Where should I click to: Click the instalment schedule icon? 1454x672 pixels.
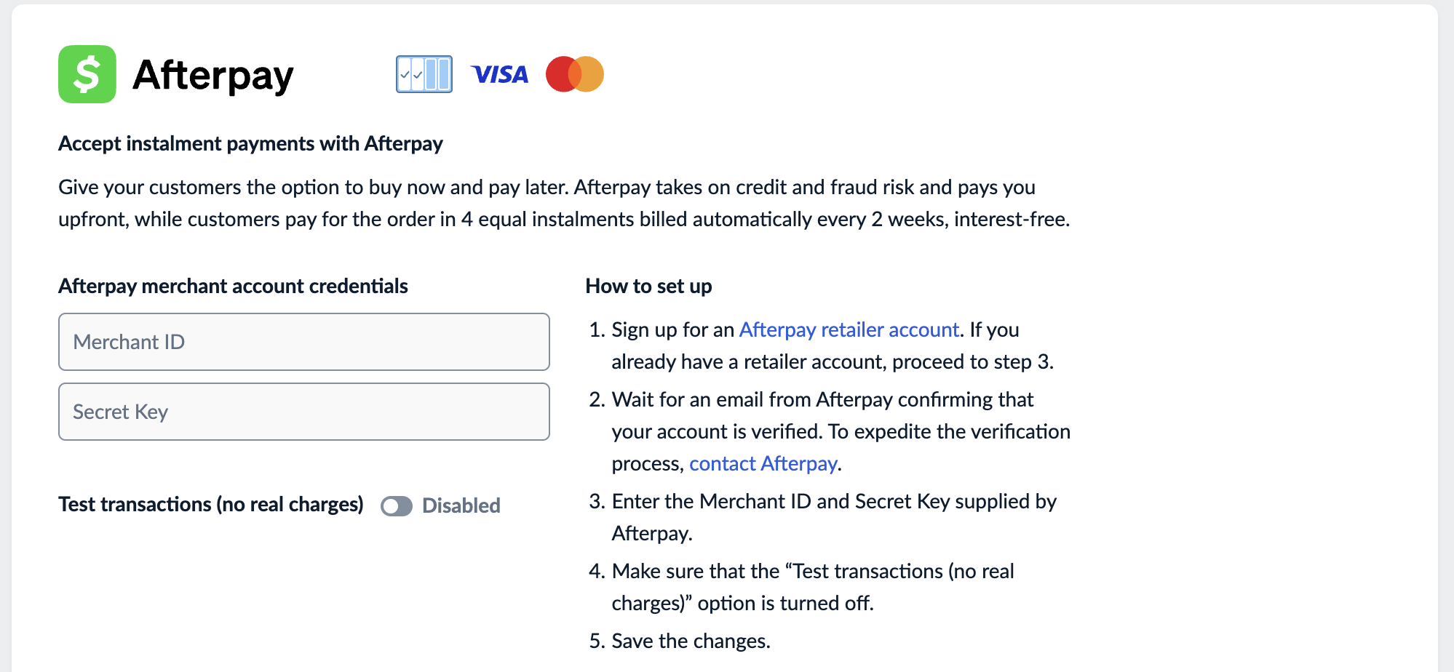(x=424, y=74)
